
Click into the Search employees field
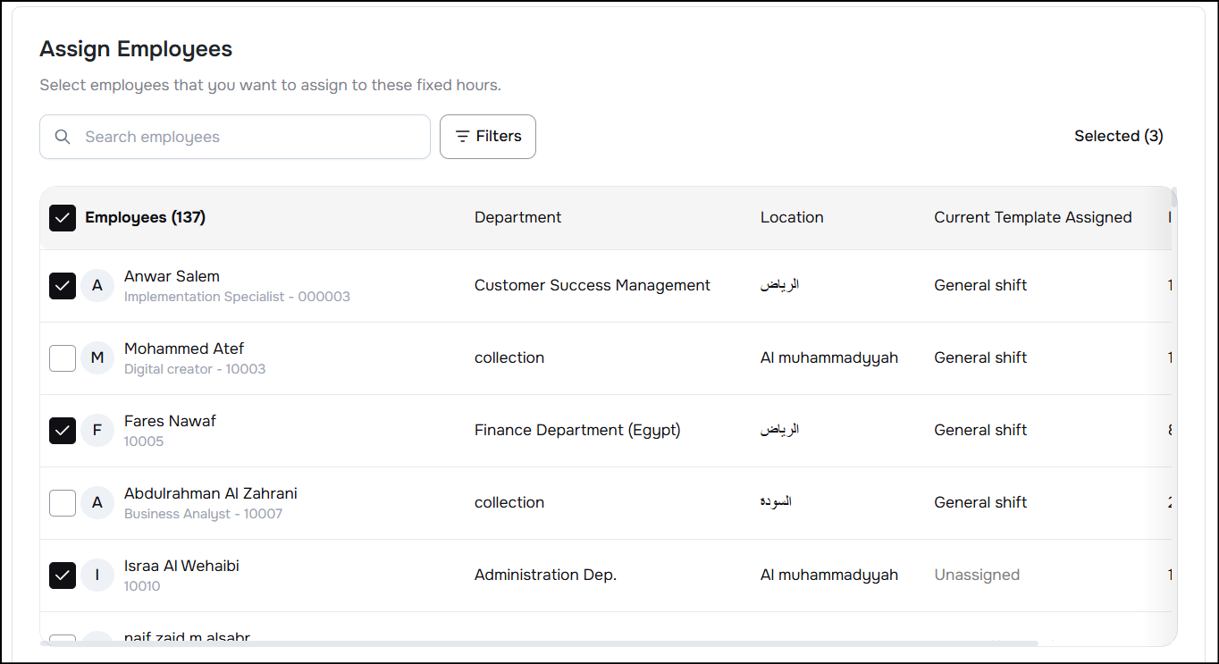click(x=250, y=137)
